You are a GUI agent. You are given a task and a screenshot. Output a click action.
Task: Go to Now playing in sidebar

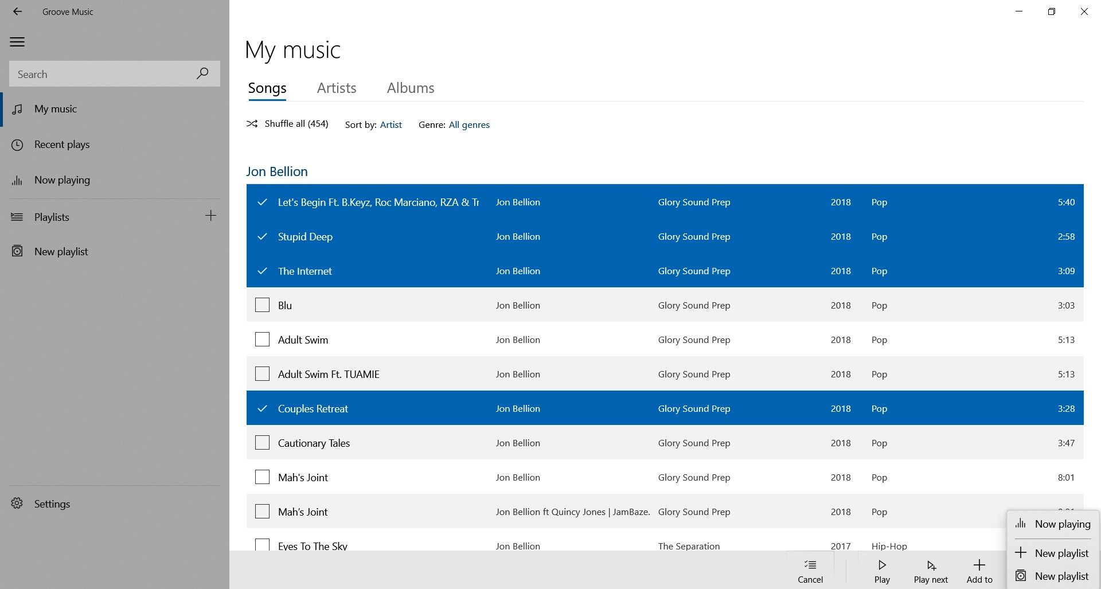point(115,180)
